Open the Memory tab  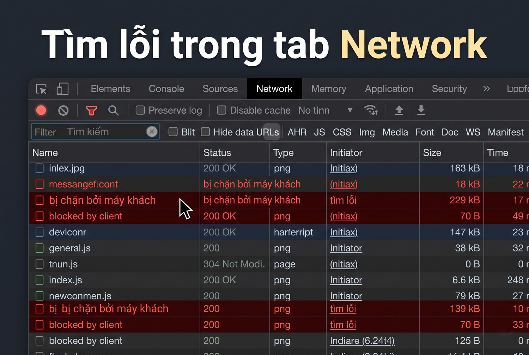[329, 89]
